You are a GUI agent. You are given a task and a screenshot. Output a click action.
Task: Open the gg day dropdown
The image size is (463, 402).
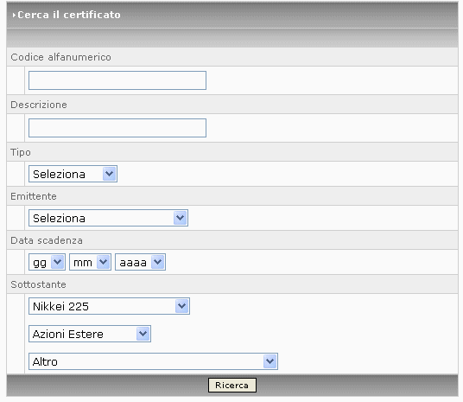47,262
